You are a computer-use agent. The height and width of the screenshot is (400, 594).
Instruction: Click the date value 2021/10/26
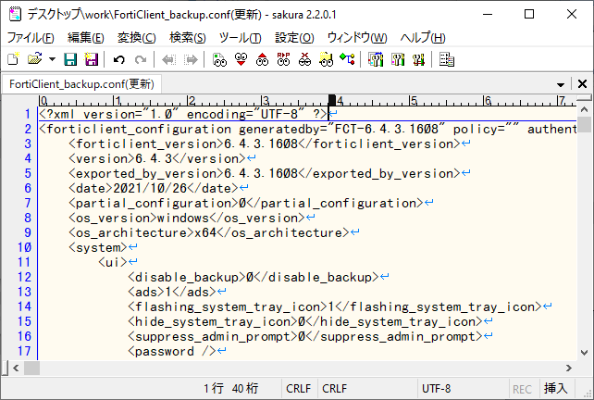pyautogui.click(x=150, y=189)
